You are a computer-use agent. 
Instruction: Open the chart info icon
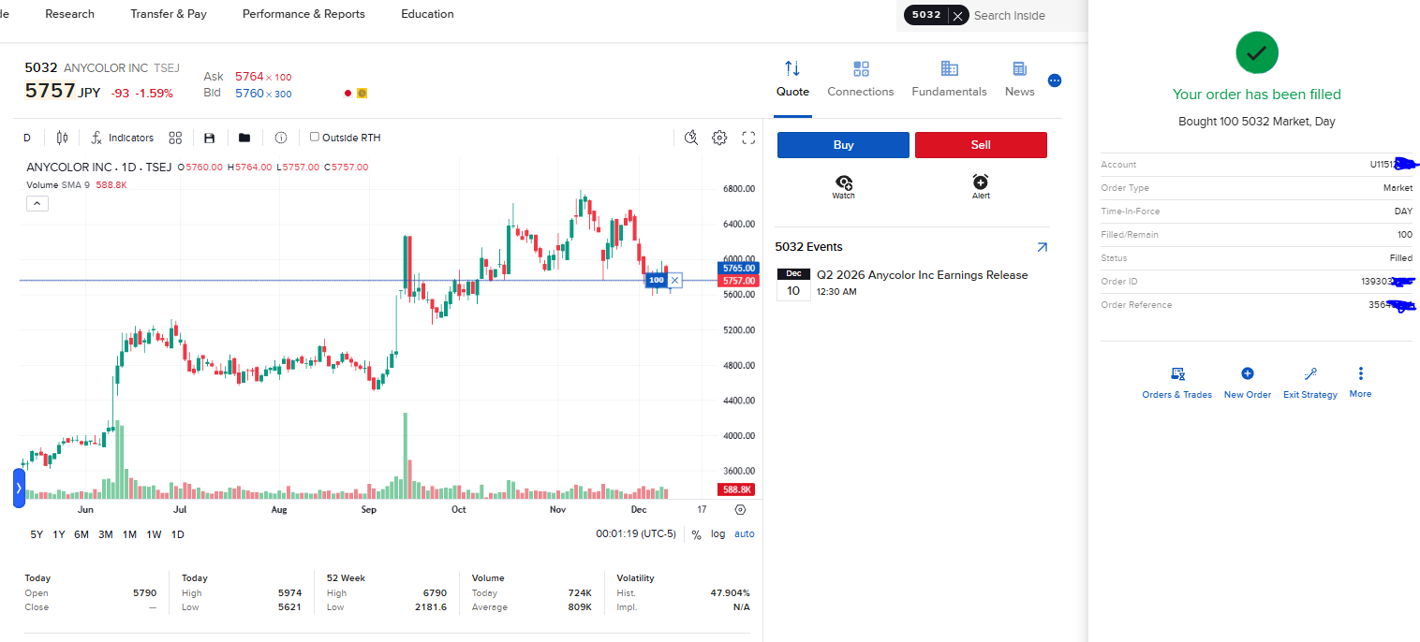click(281, 138)
